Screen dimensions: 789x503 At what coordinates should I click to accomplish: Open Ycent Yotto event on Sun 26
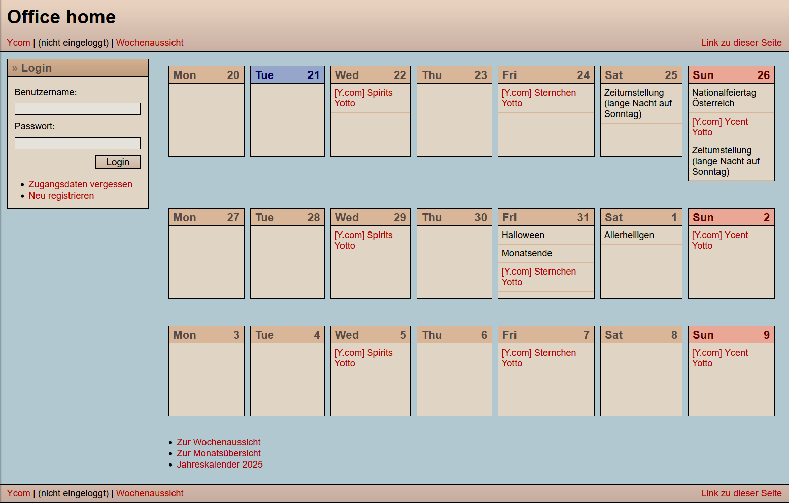(x=719, y=127)
